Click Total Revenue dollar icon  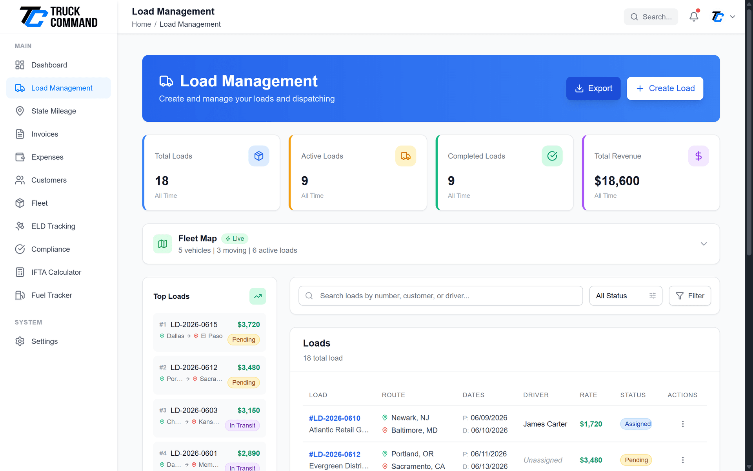(x=698, y=156)
